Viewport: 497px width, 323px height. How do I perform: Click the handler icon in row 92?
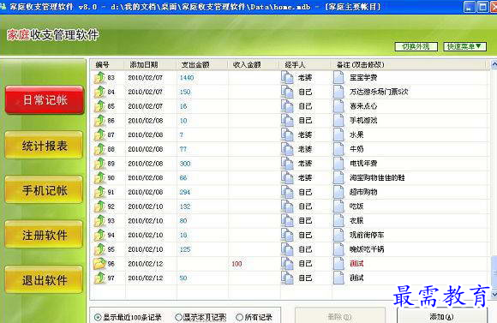(287, 206)
